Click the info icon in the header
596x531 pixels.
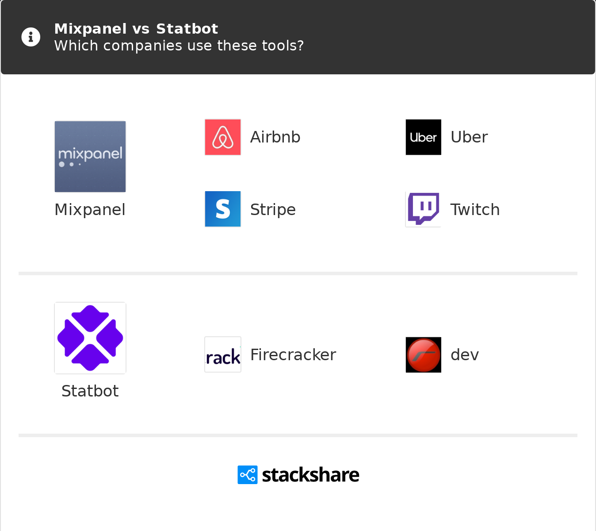(x=31, y=37)
